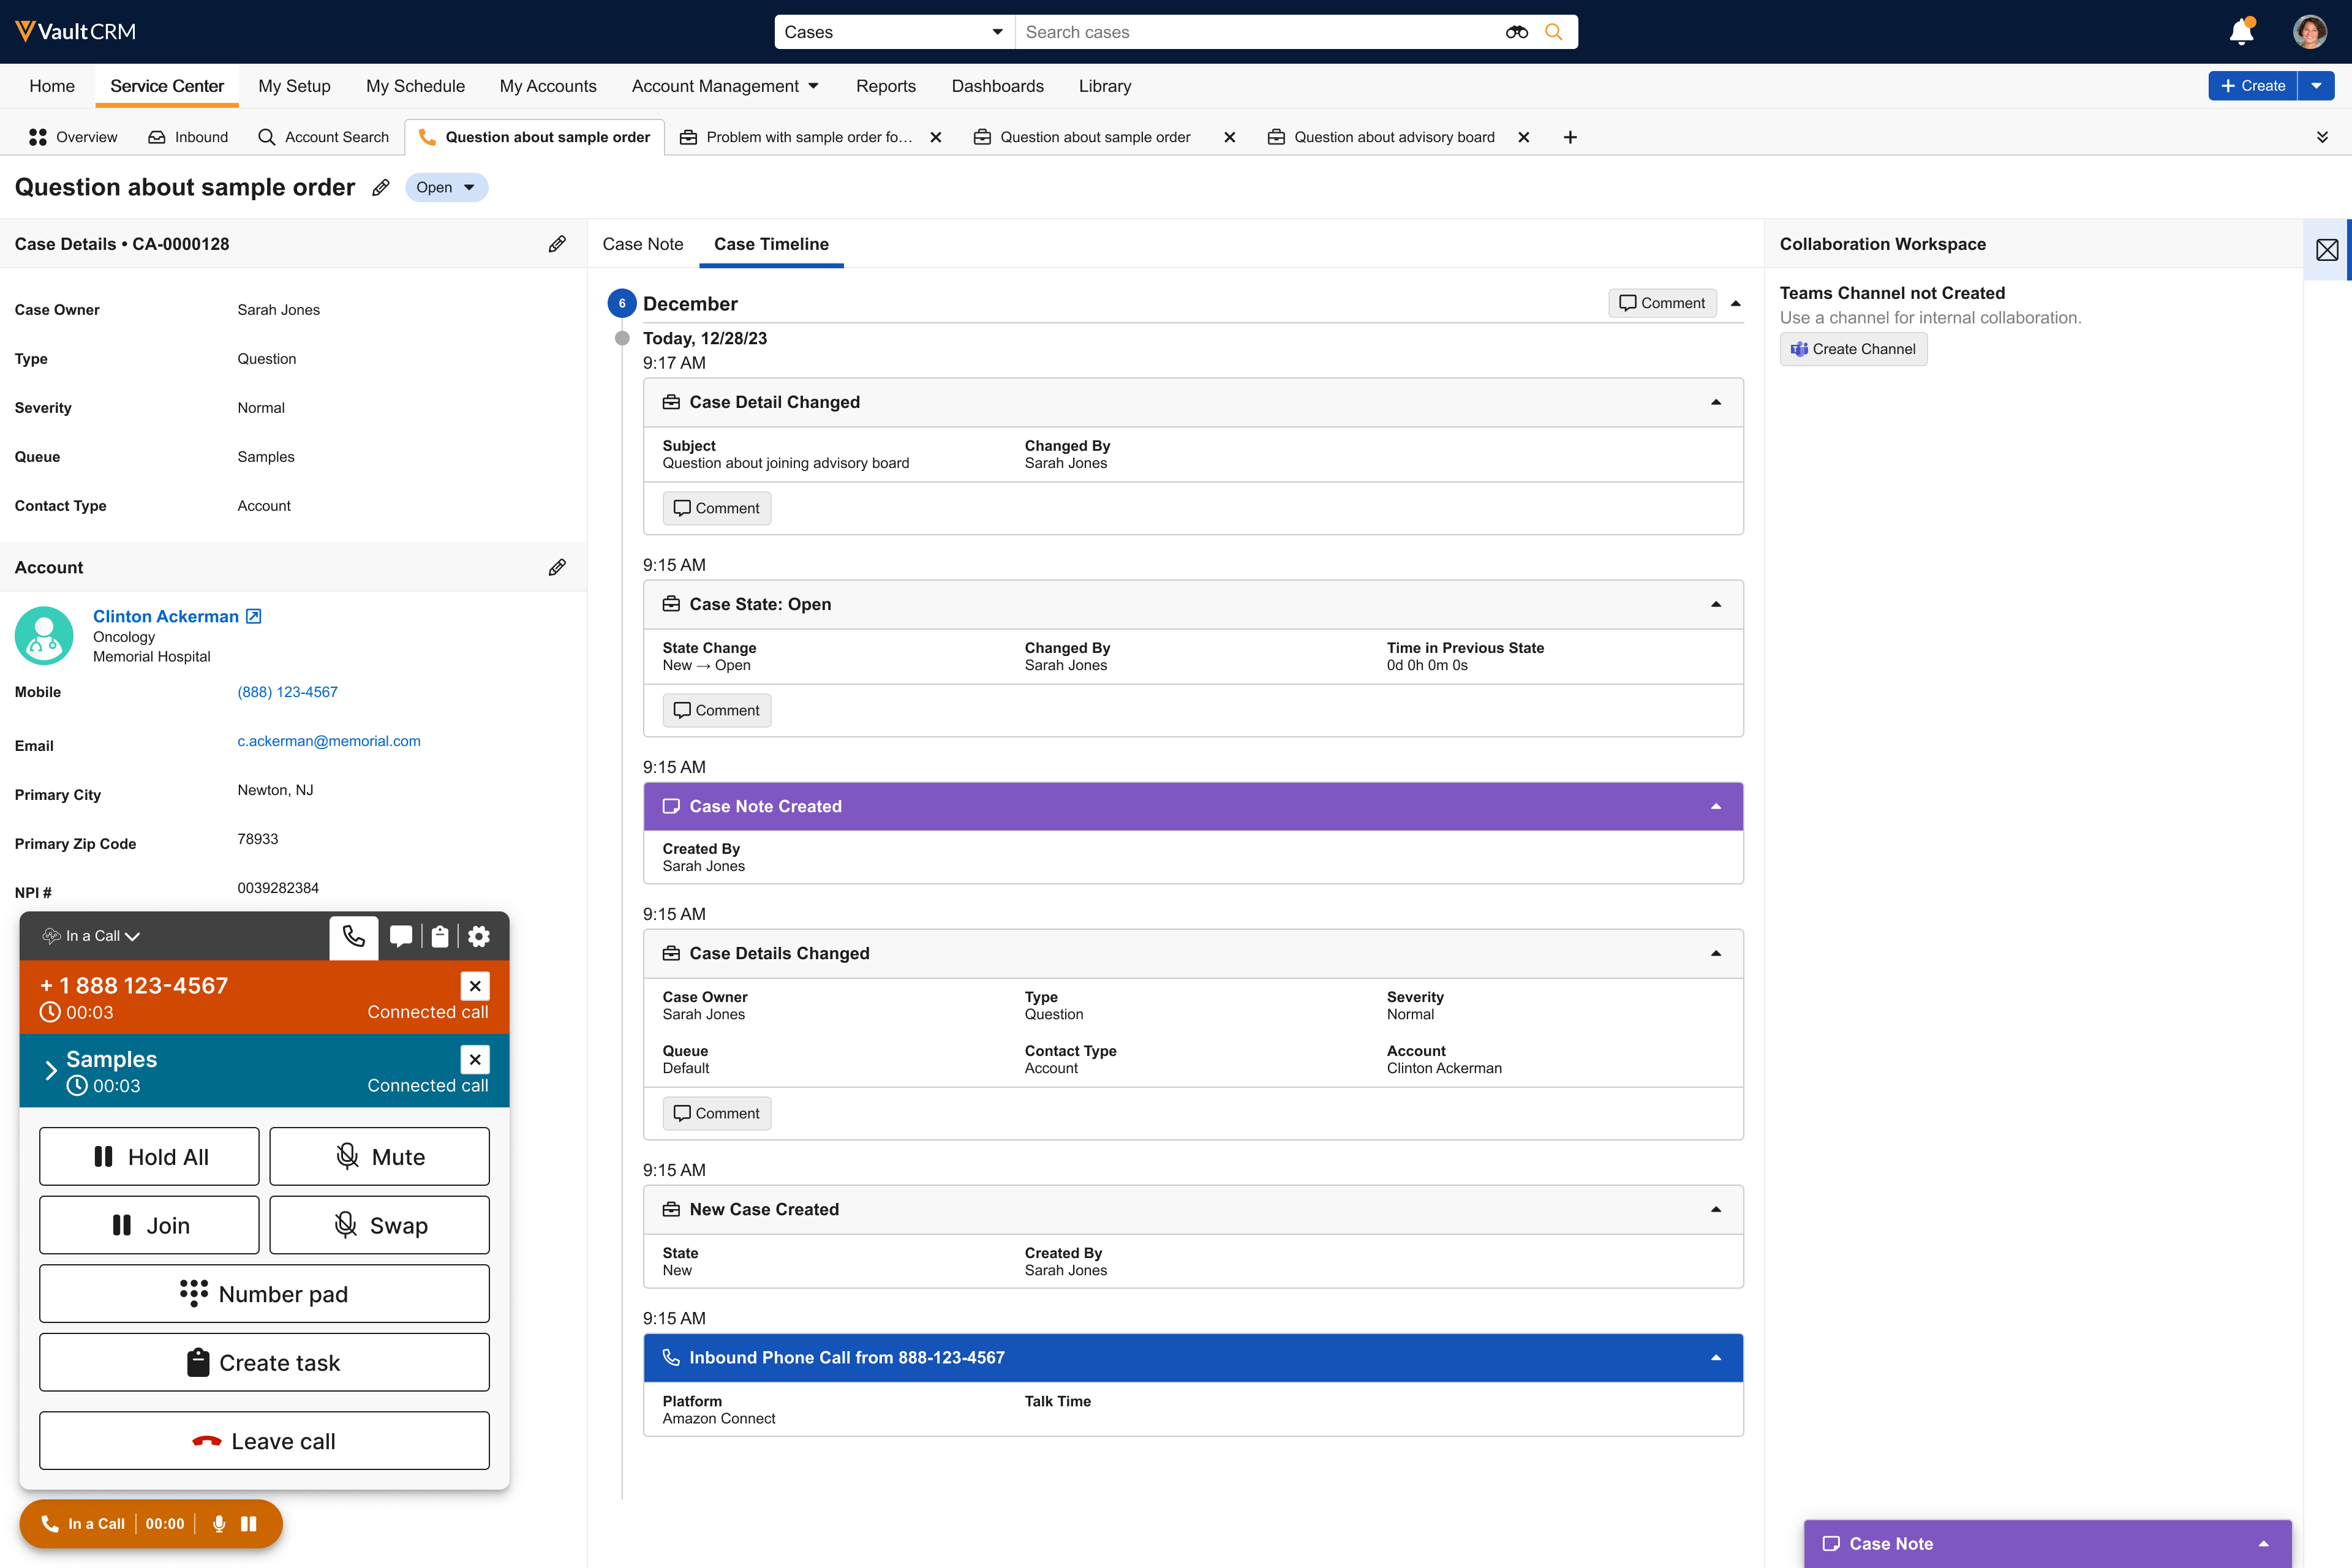Click the Create Channel button
Image resolution: width=2352 pixels, height=1568 pixels.
1853,349
